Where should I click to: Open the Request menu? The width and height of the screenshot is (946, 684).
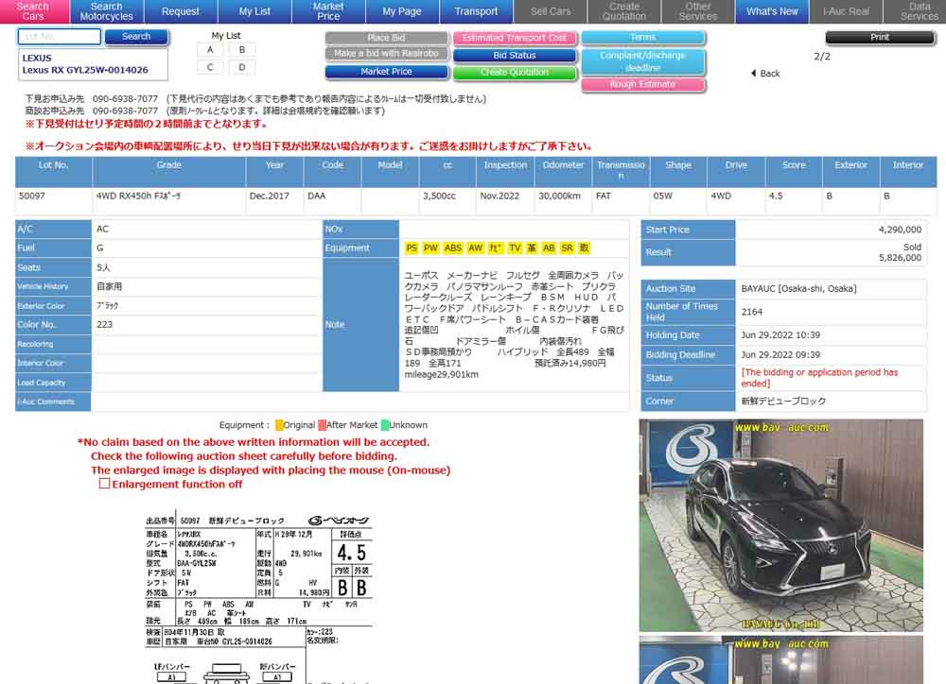[x=181, y=11]
